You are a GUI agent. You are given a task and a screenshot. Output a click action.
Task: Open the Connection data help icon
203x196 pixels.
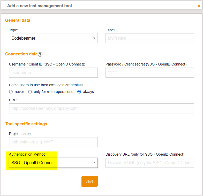[40, 54]
